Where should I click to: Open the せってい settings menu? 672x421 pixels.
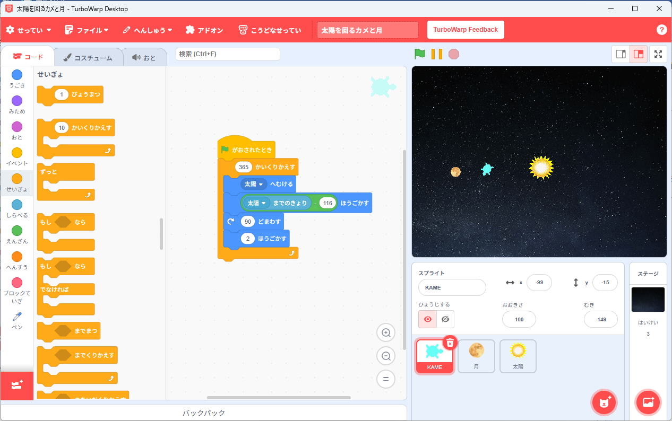click(29, 30)
